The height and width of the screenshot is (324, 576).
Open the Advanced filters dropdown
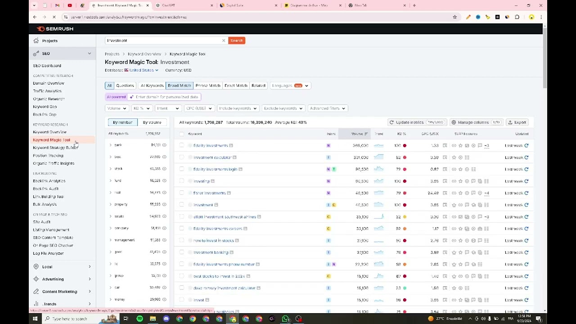pos(327,108)
